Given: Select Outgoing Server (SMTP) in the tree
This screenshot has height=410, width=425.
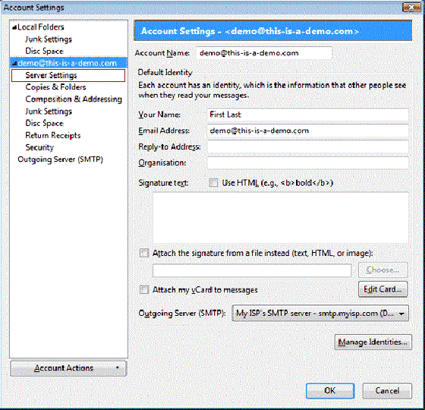Looking at the screenshot, I should click(x=60, y=159).
